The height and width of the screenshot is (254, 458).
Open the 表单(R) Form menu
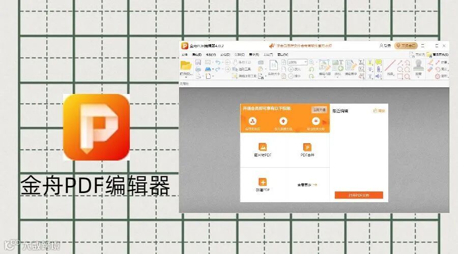254,54
